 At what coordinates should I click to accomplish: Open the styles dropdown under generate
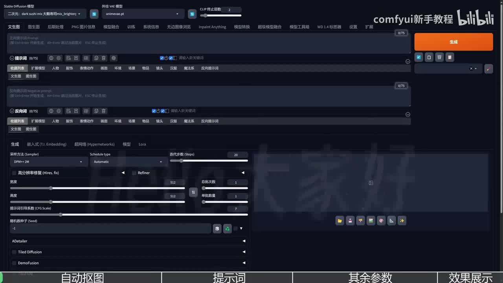[448, 68]
